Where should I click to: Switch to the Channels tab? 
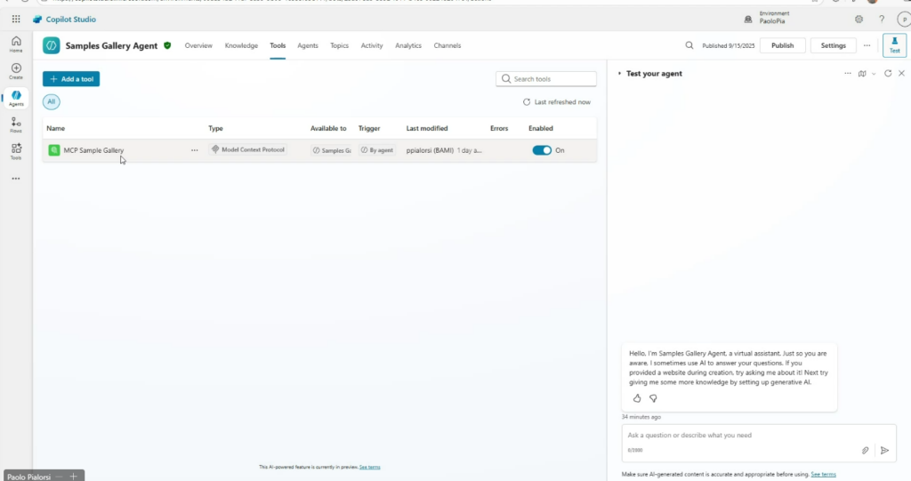pos(447,45)
